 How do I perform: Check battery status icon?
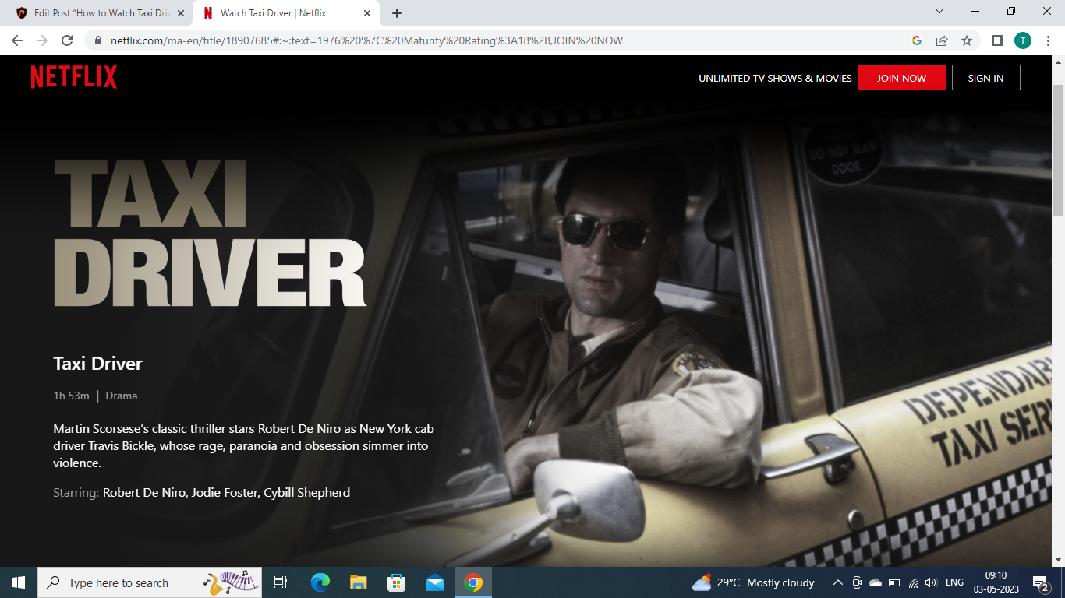point(894,582)
